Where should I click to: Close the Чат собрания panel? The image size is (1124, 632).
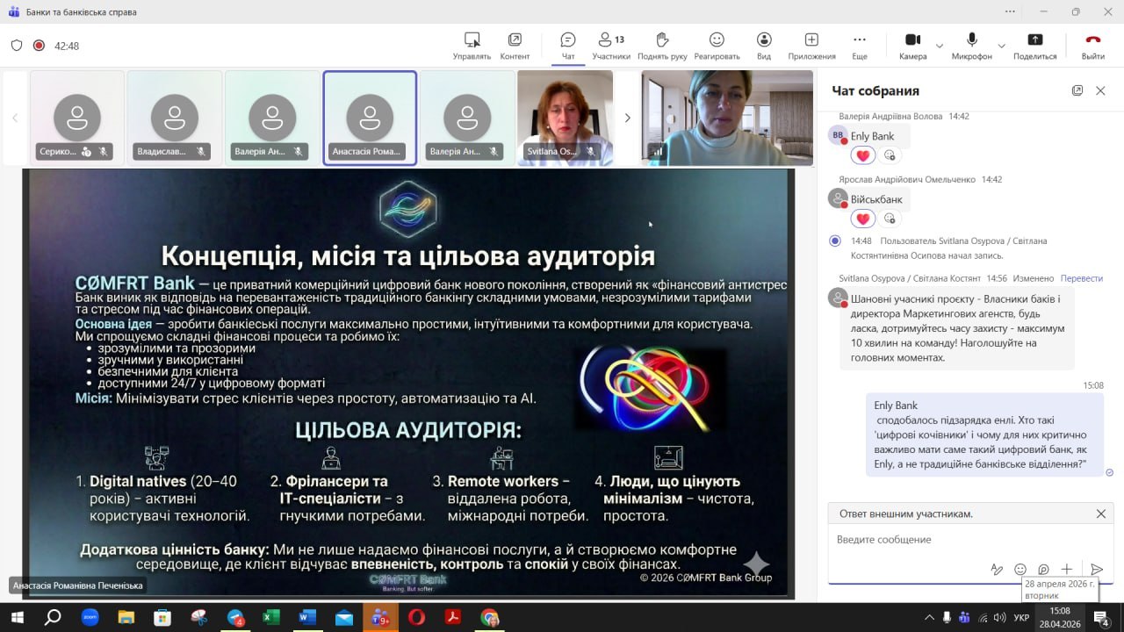click(1100, 90)
